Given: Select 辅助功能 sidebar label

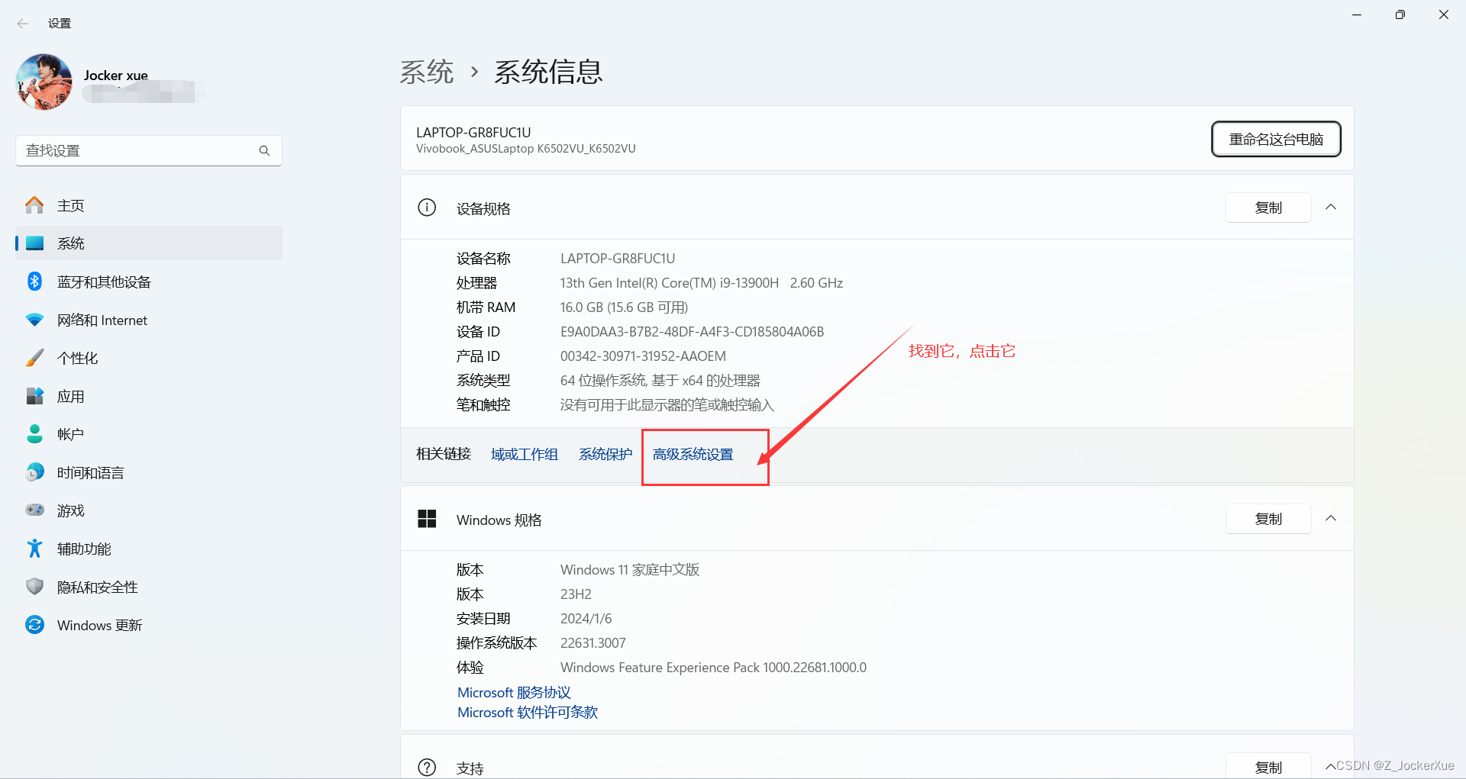Looking at the screenshot, I should point(84,549).
